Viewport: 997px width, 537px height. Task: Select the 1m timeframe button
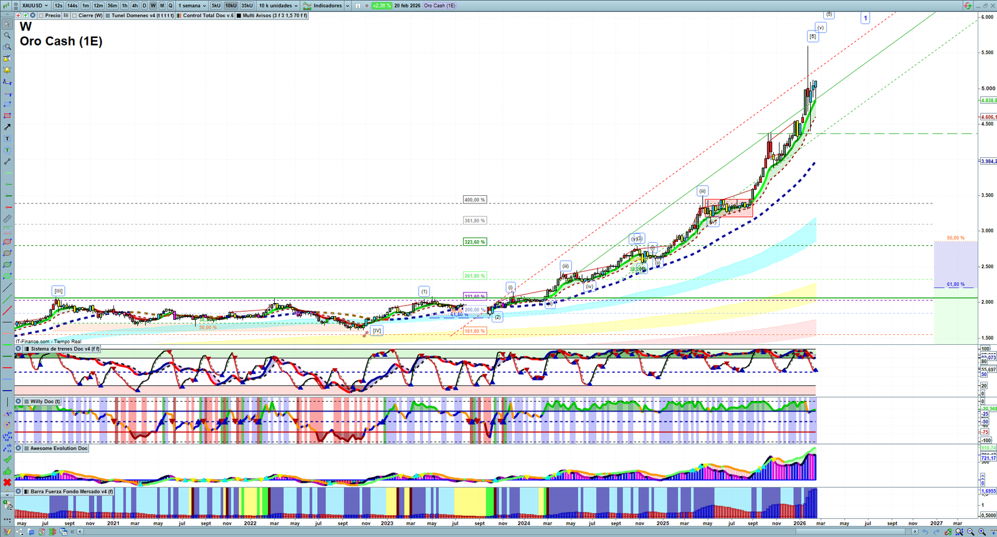click(85, 6)
